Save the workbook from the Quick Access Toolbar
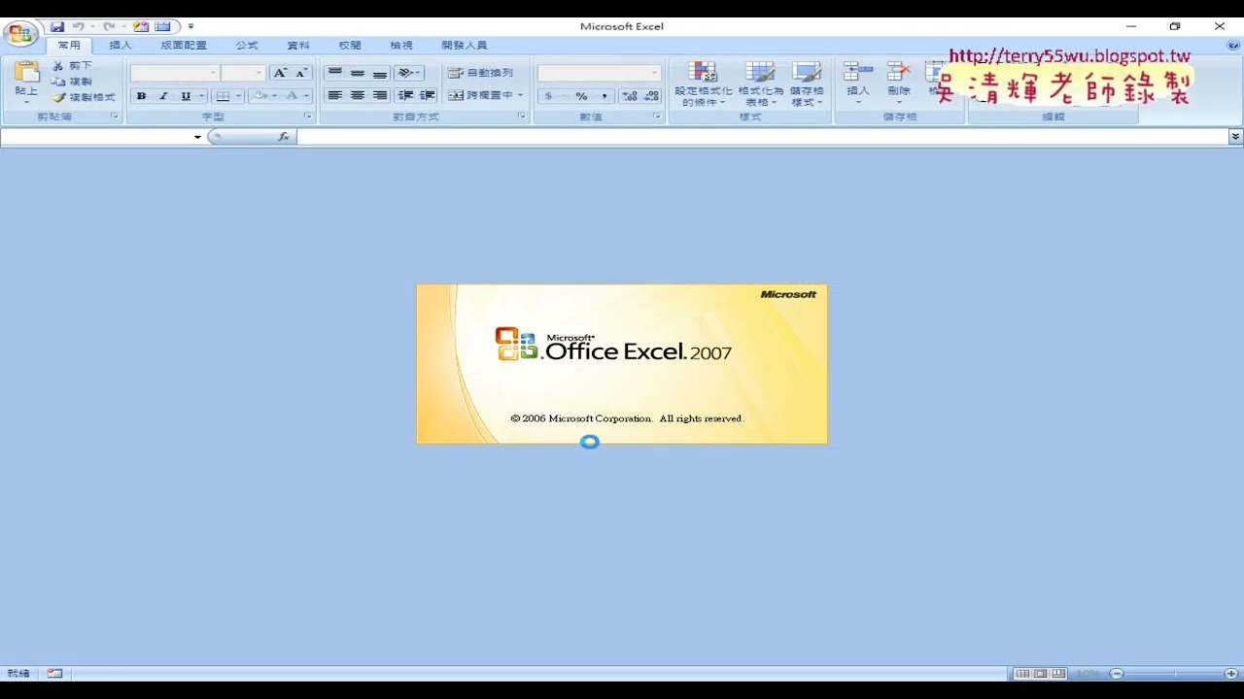The height and width of the screenshot is (699, 1244). pyautogui.click(x=57, y=26)
